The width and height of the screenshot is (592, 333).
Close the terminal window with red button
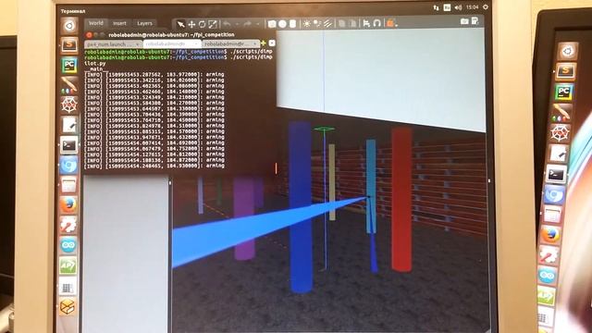tap(89, 35)
